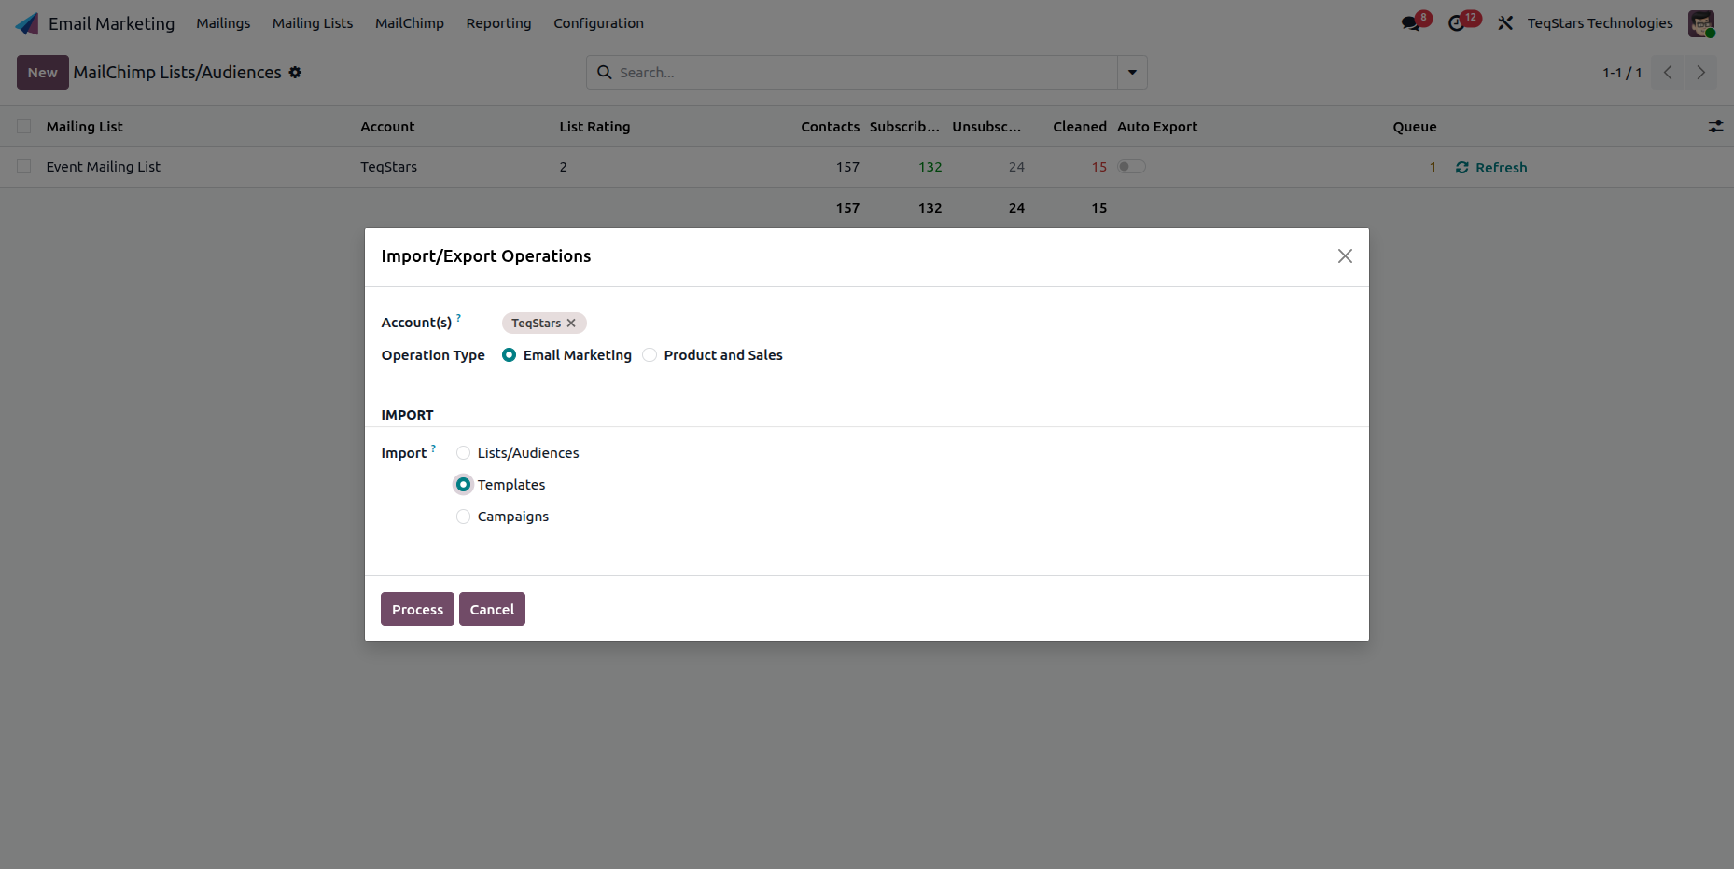Choose Templates import option
1734x869 pixels.
(463, 485)
